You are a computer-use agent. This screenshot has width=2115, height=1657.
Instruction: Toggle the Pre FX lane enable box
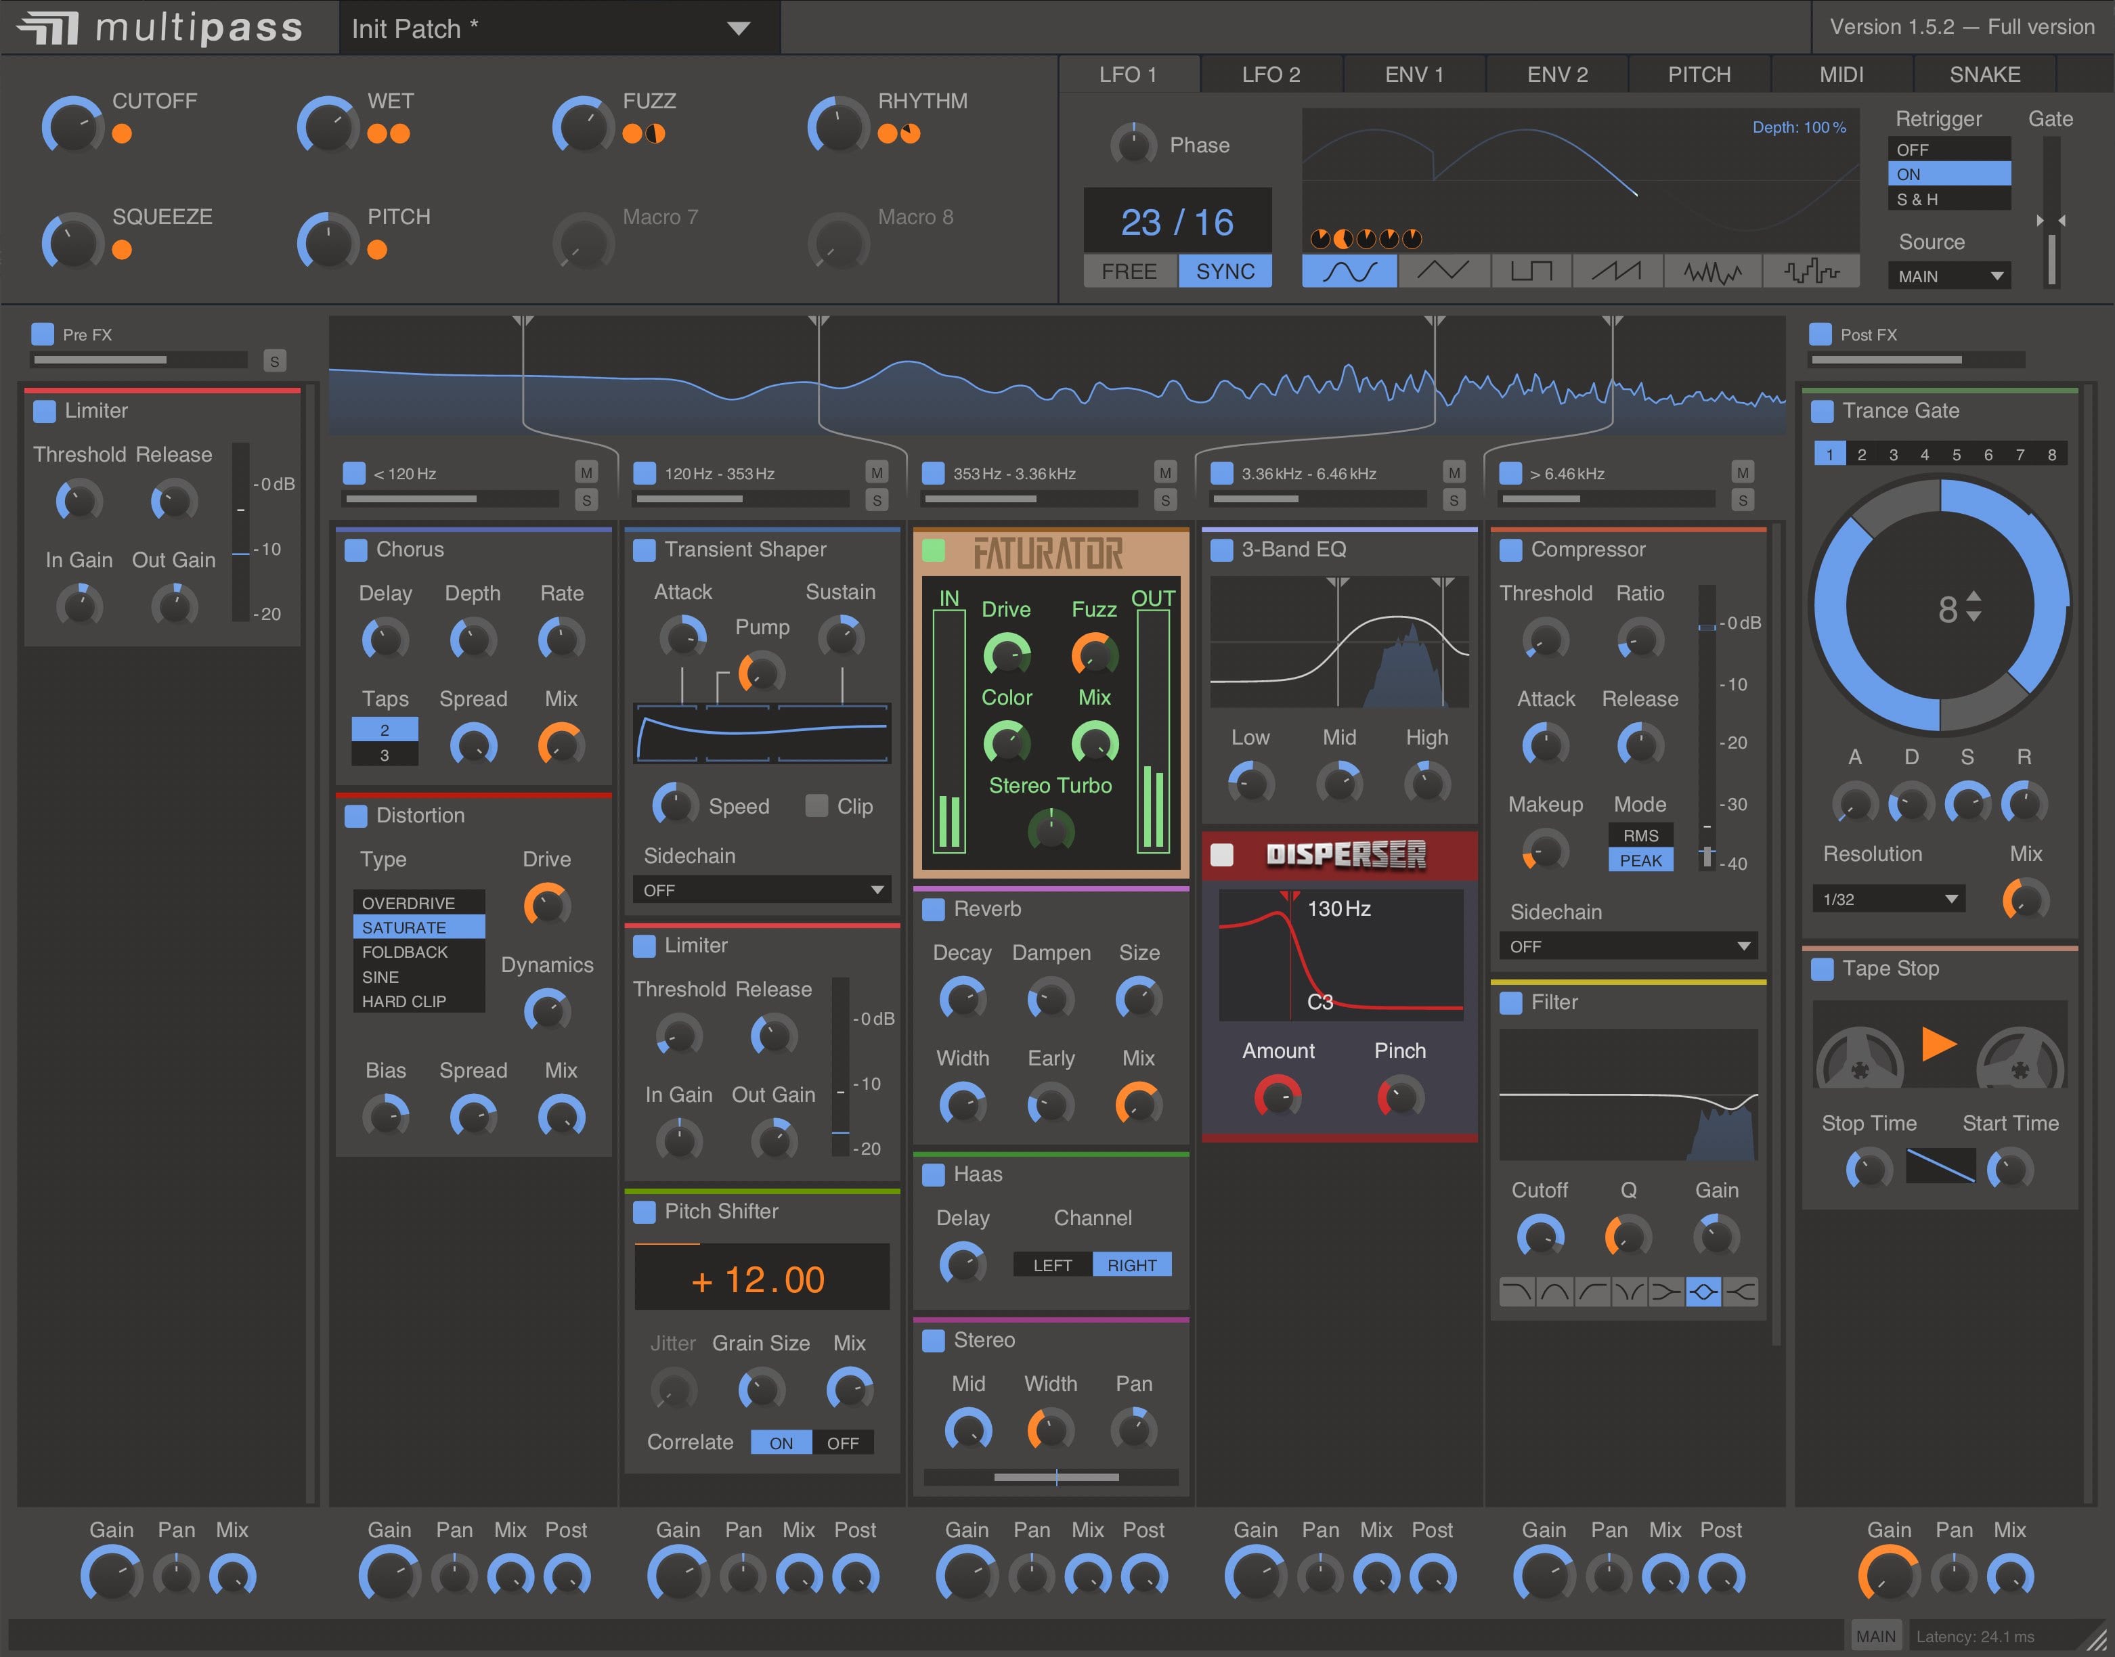[x=43, y=334]
